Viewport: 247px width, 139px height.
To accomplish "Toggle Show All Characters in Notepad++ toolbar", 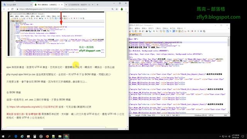I will (171, 31).
